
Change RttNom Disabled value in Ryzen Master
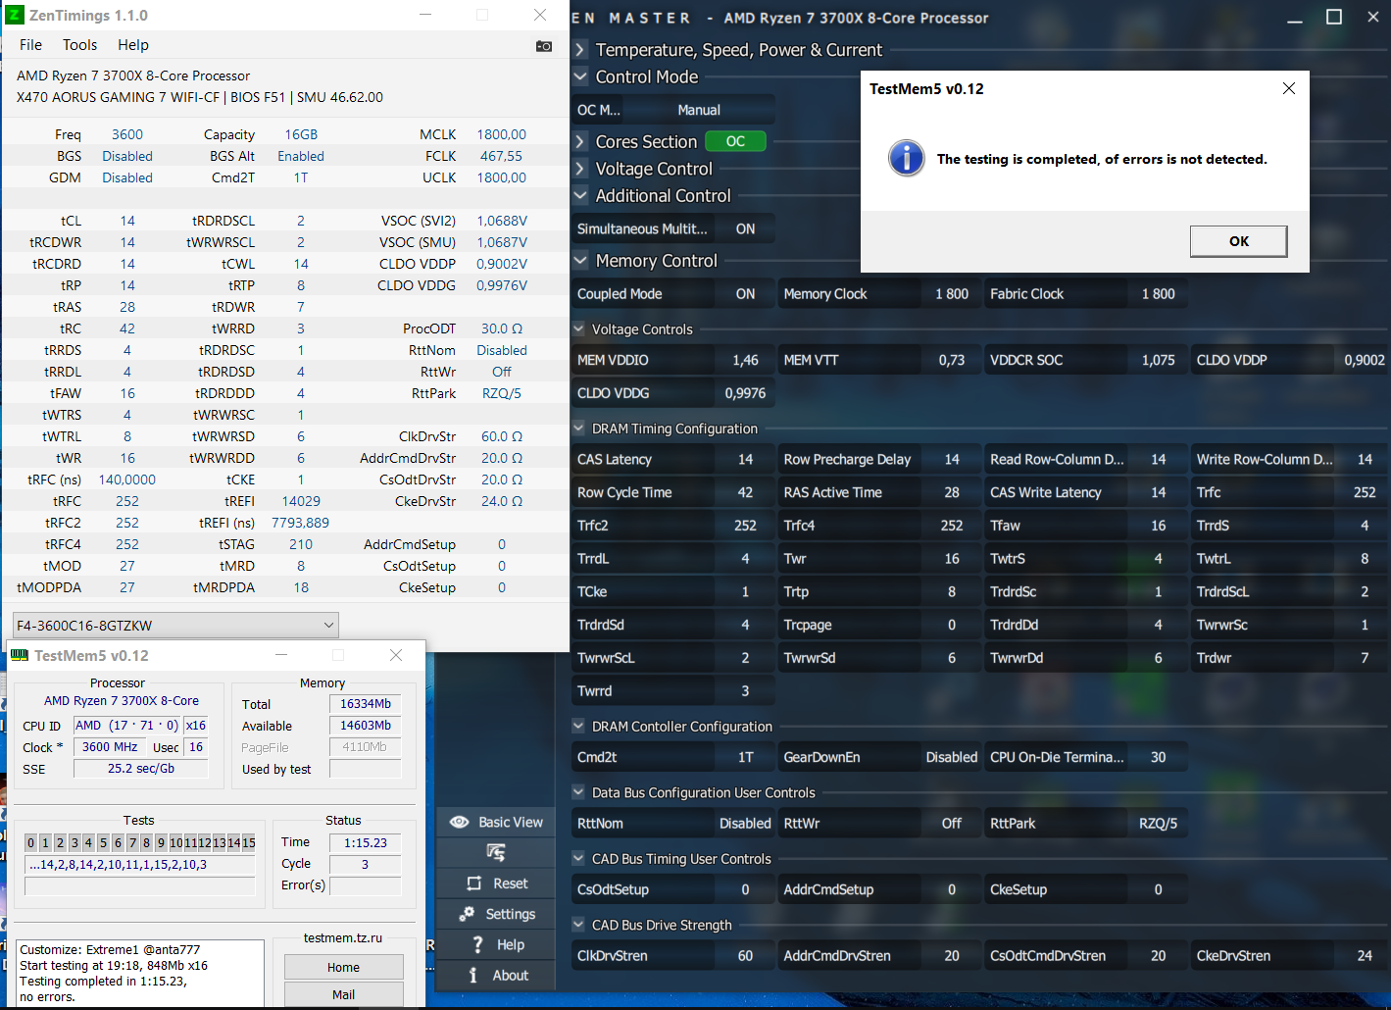pyautogui.click(x=745, y=824)
